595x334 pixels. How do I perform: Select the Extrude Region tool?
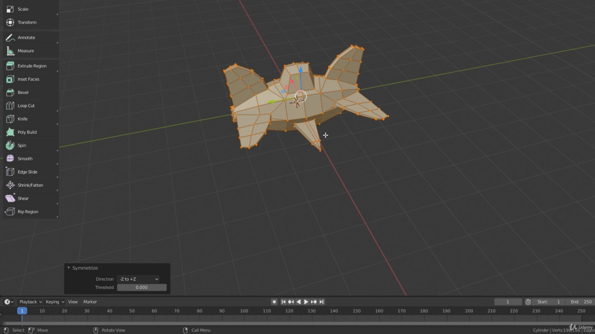point(31,66)
